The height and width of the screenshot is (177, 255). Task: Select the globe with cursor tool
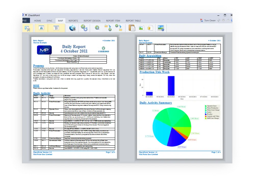click(x=72, y=28)
